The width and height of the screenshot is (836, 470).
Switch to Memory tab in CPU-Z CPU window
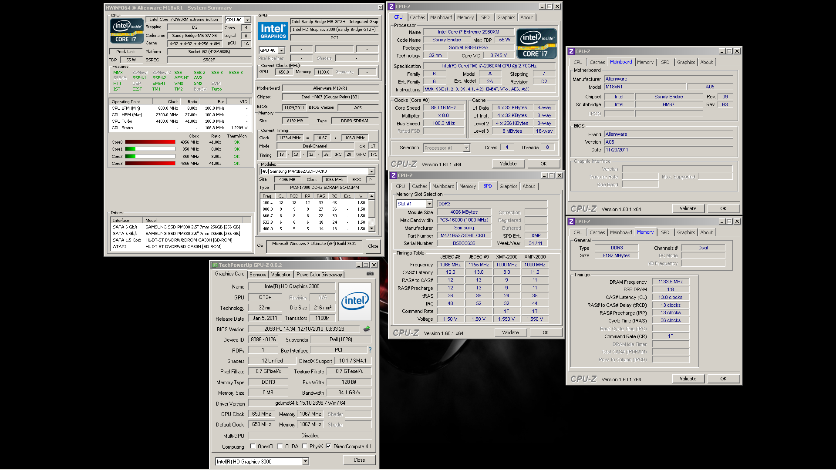click(465, 17)
